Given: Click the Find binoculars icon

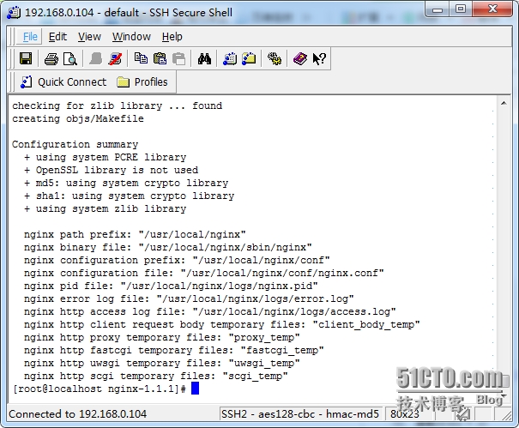Looking at the screenshot, I should pyautogui.click(x=204, y=59).
